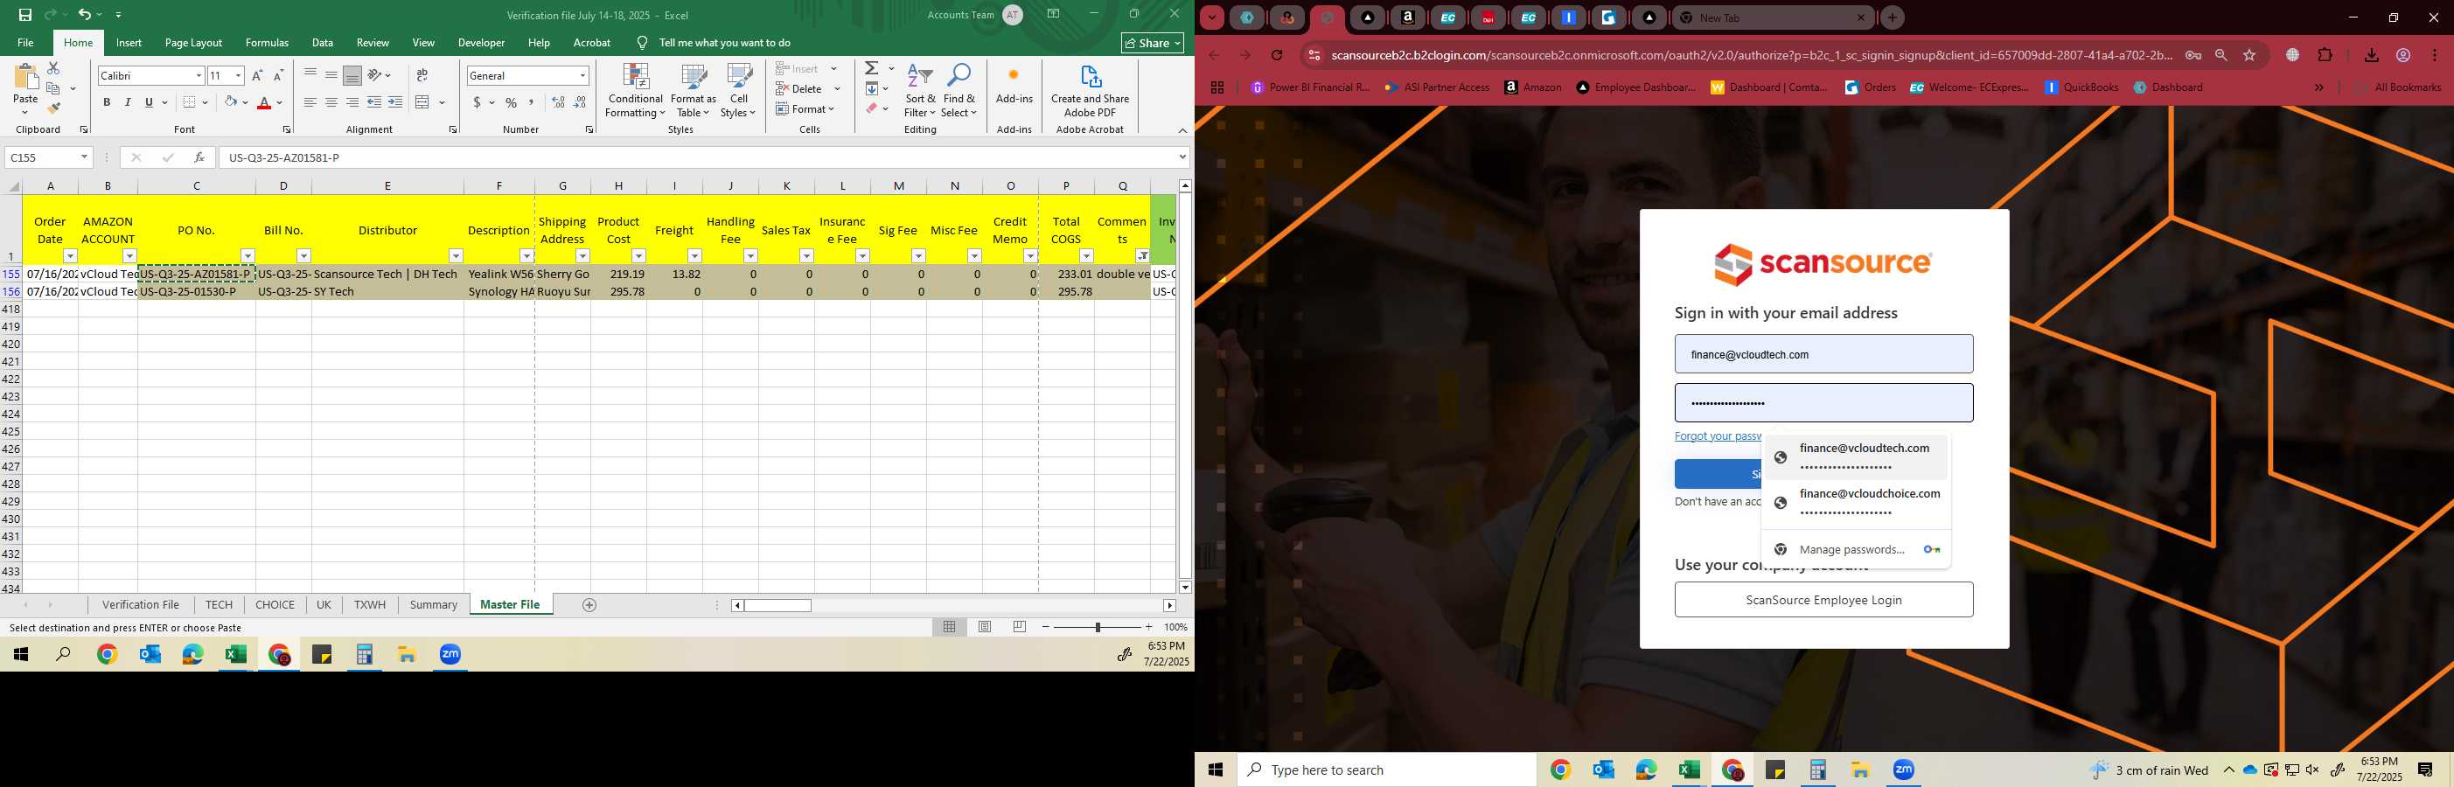Reload the ScanSource login page

pos(1278,55)
